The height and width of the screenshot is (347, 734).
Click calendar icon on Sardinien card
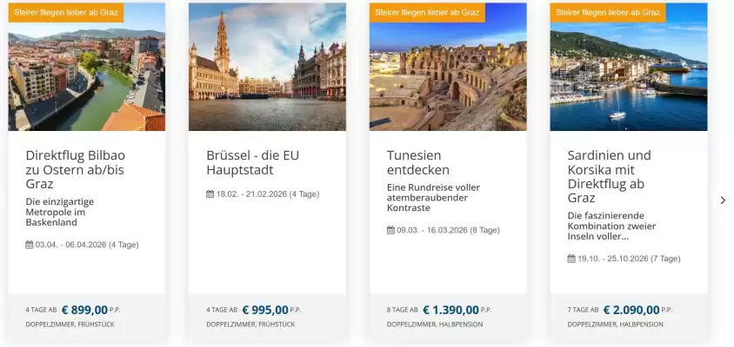[x=571, y=259]
